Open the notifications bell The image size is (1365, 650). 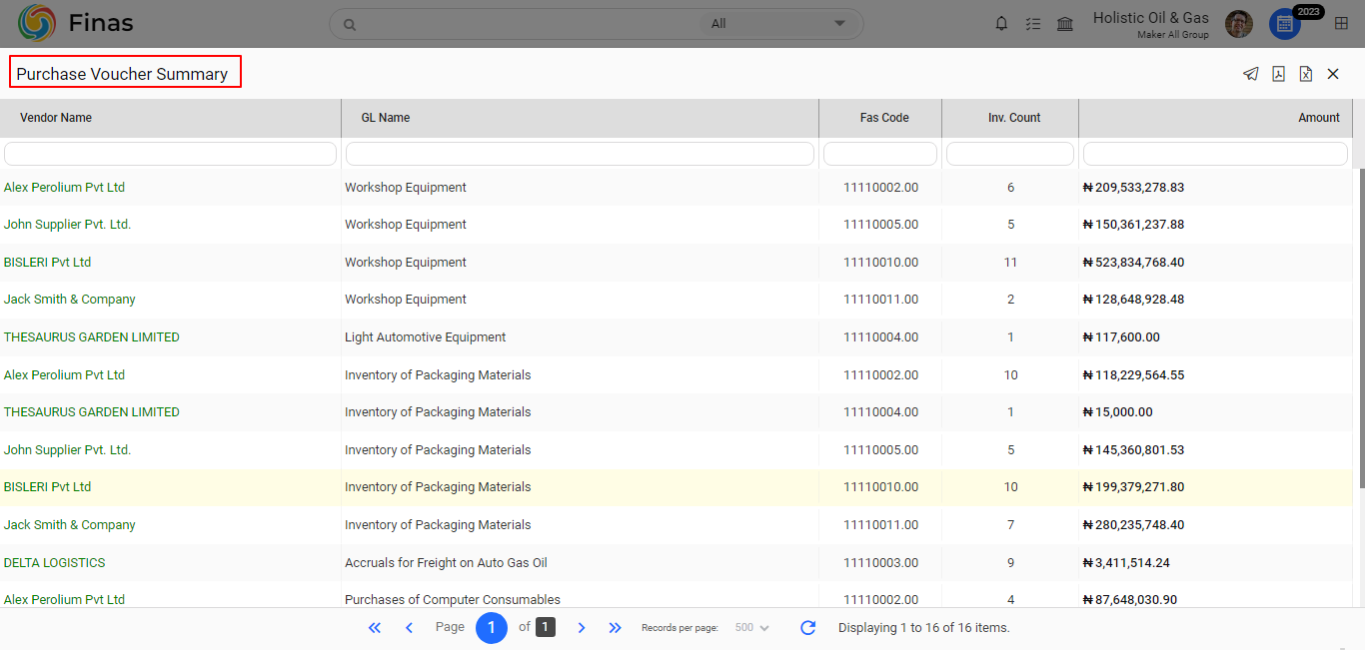pyautogui.click(x=1001, y=24)
